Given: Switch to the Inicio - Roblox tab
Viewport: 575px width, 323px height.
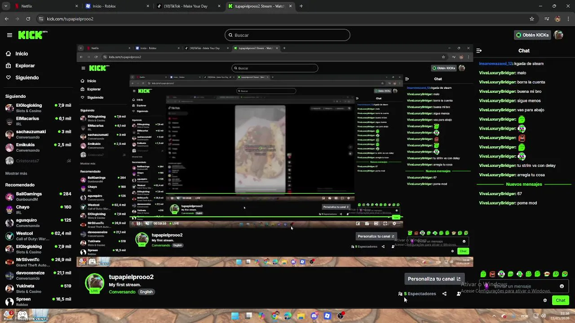Looking at the screenshot, I should tap(117, 6).
